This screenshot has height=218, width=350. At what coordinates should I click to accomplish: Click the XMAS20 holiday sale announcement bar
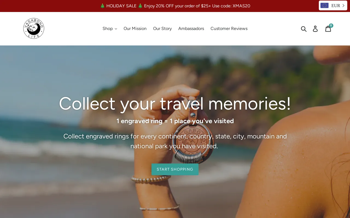pos(175,6)
